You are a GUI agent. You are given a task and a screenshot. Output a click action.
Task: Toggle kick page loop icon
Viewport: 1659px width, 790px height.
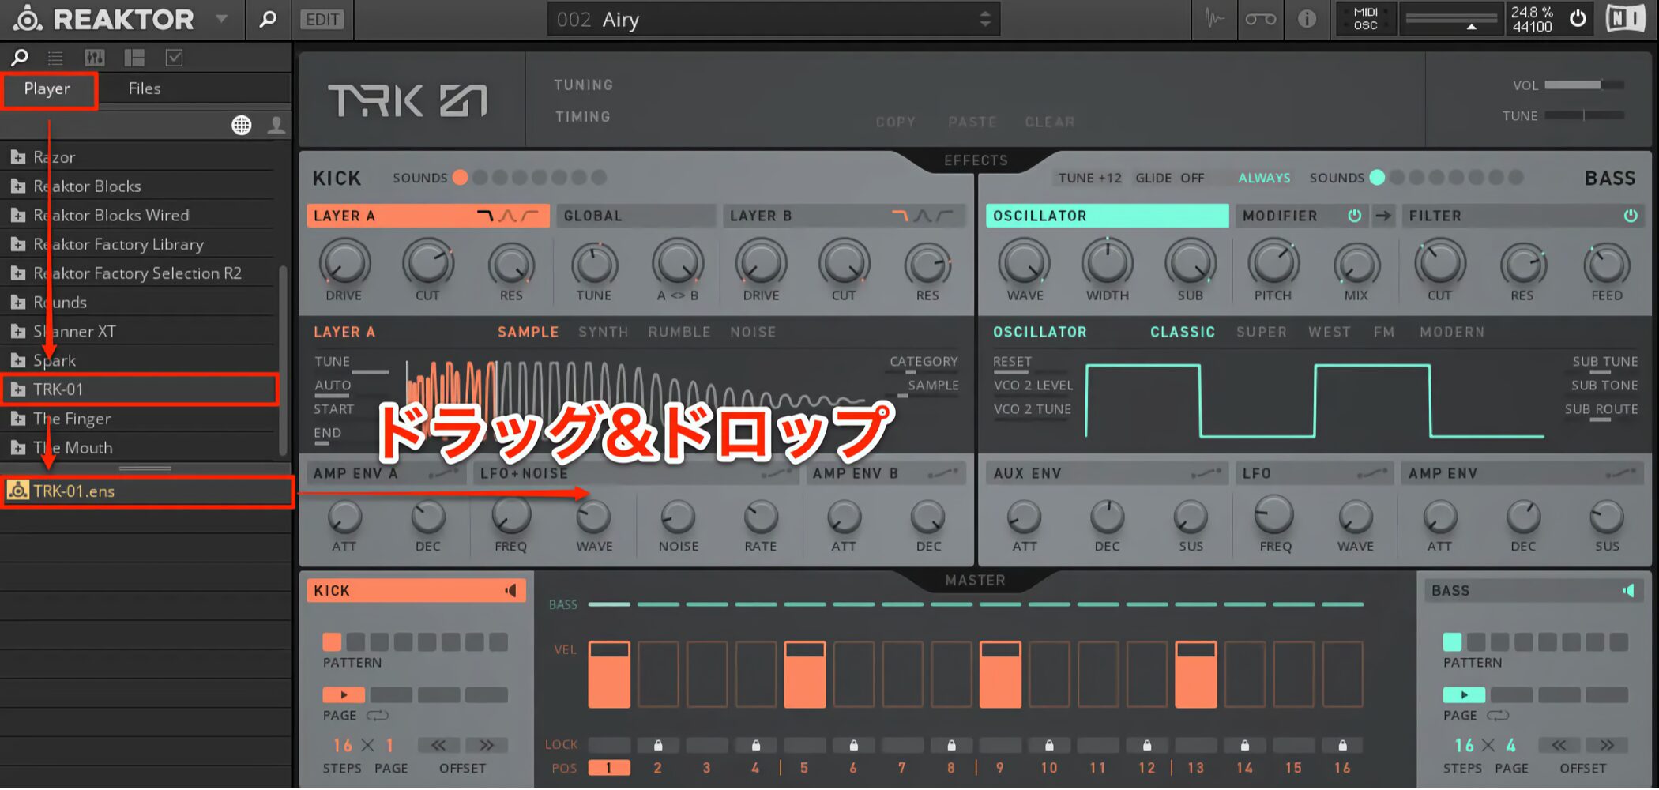(x=378, y=716)
